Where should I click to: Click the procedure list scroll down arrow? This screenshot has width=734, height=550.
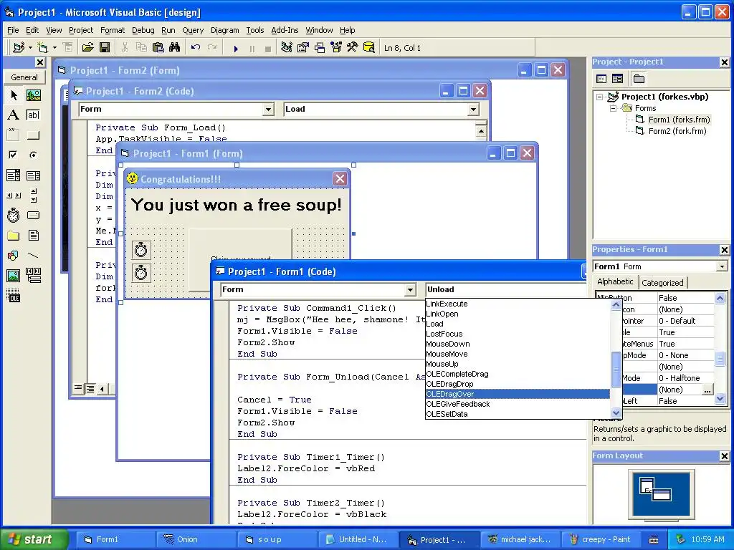click(616, 413)
